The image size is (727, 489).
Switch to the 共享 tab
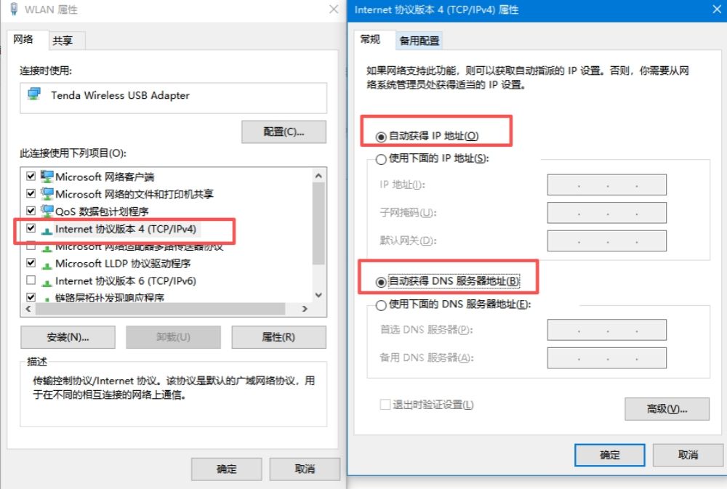pos(63,41)
